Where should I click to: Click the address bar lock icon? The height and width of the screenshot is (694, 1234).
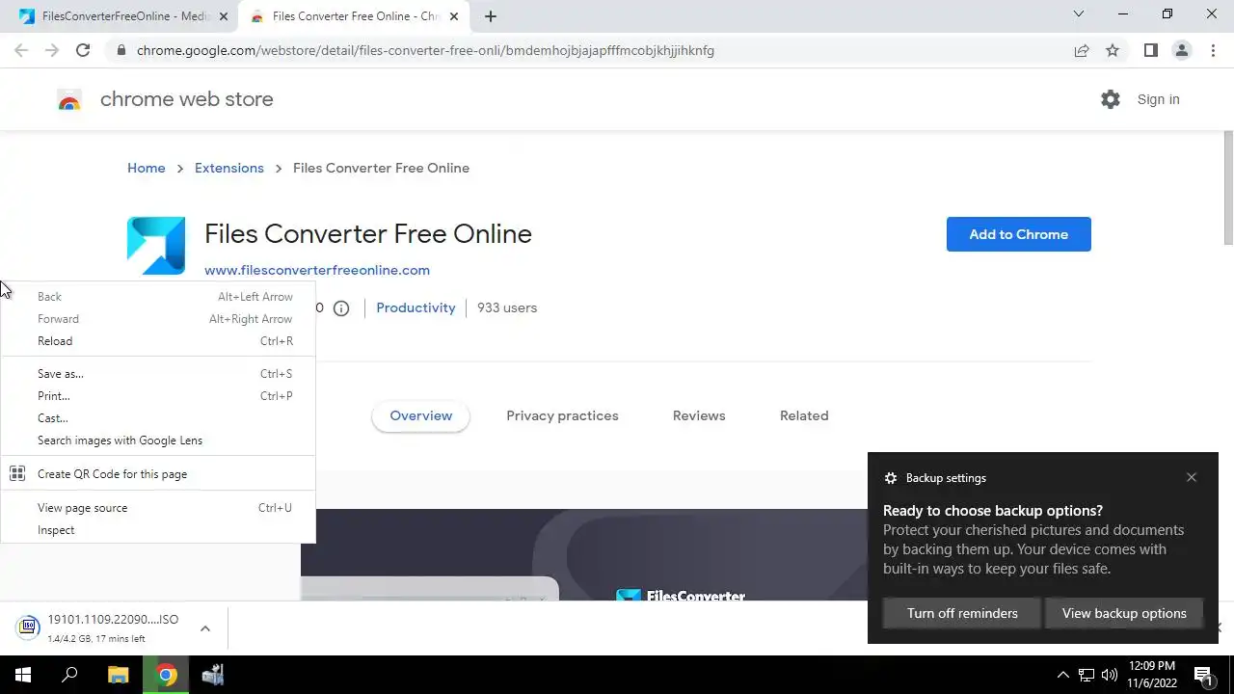(x=121, y=50)
